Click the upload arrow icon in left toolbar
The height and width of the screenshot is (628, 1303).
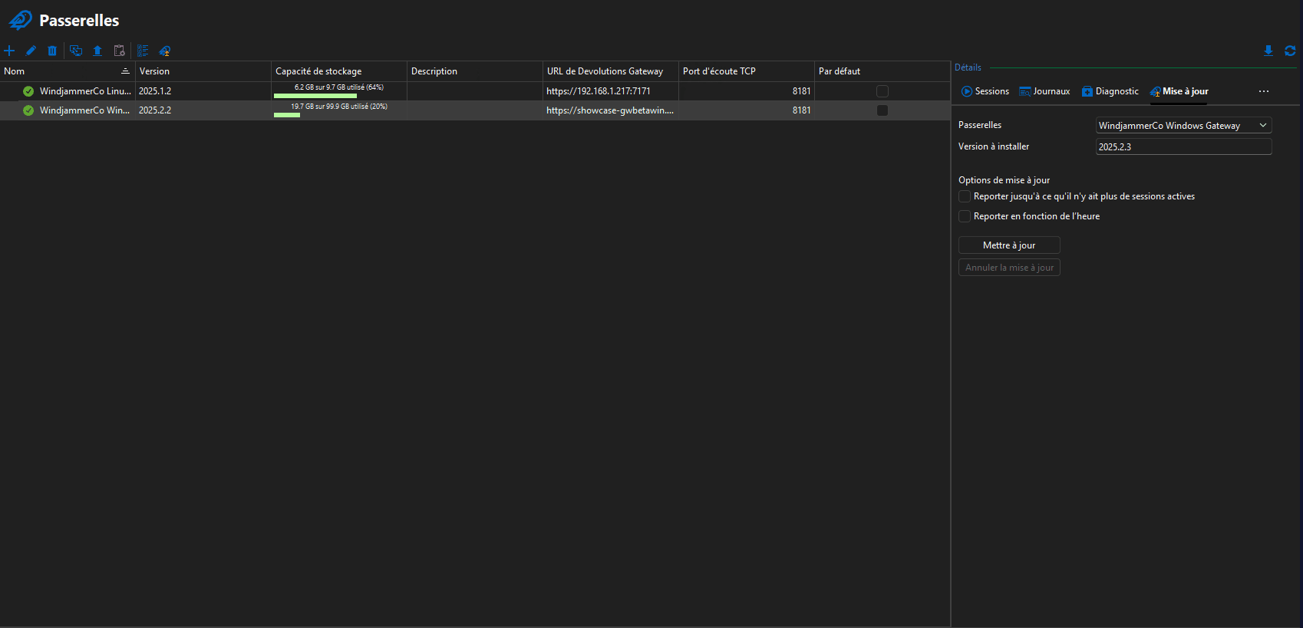[x=97, y=51]
